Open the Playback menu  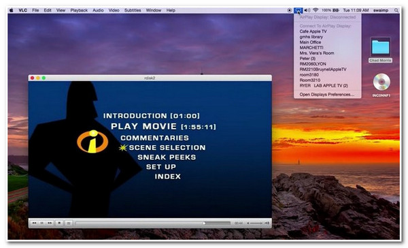tap(79, 10)
